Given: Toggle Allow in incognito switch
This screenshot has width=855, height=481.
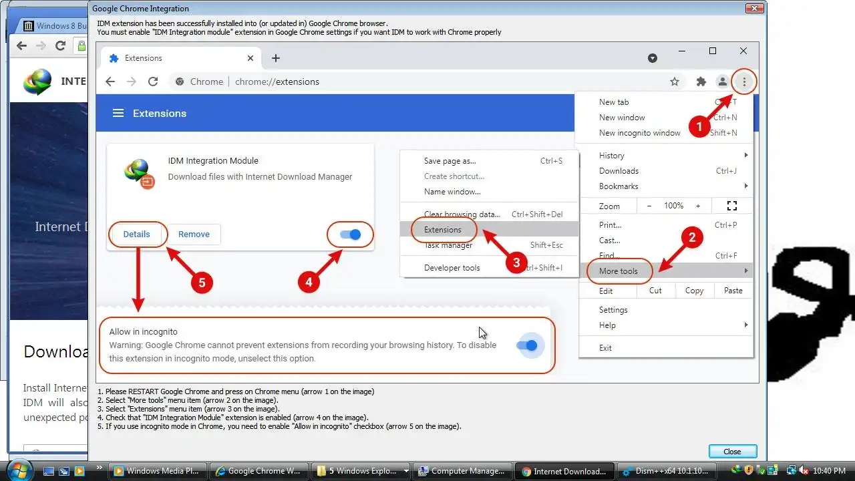Looking at the screenshot, I should tap(527, 345).
